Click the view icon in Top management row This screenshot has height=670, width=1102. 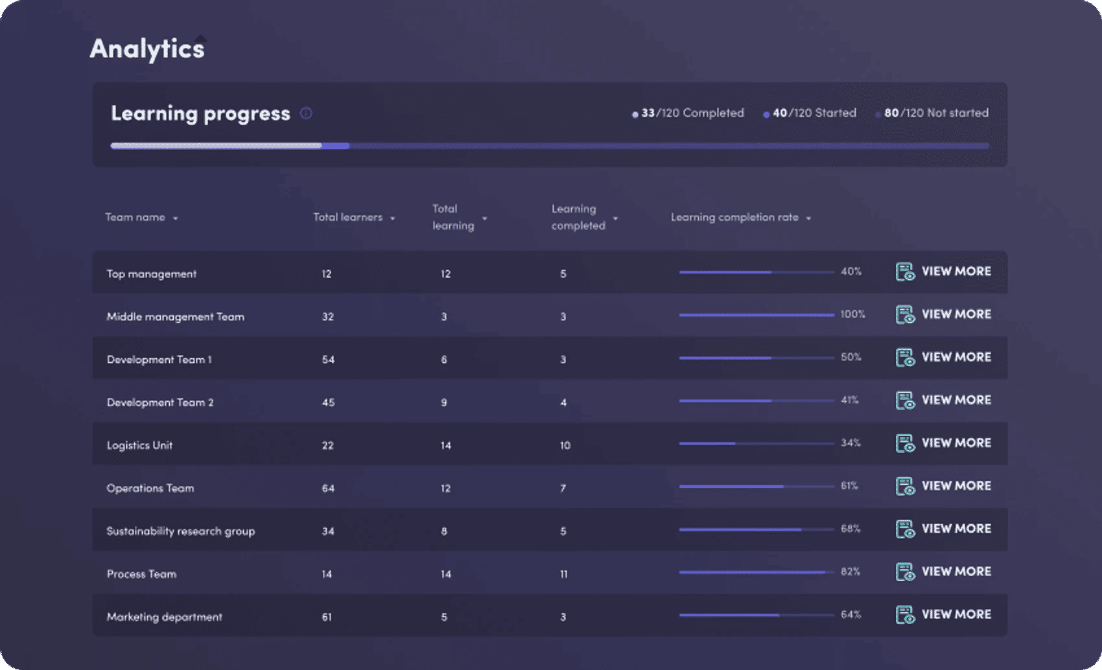click(x=905, y=272)
